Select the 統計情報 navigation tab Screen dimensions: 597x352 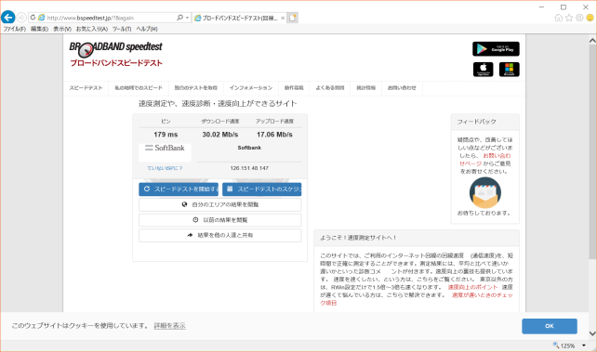[x=365, y=88]
